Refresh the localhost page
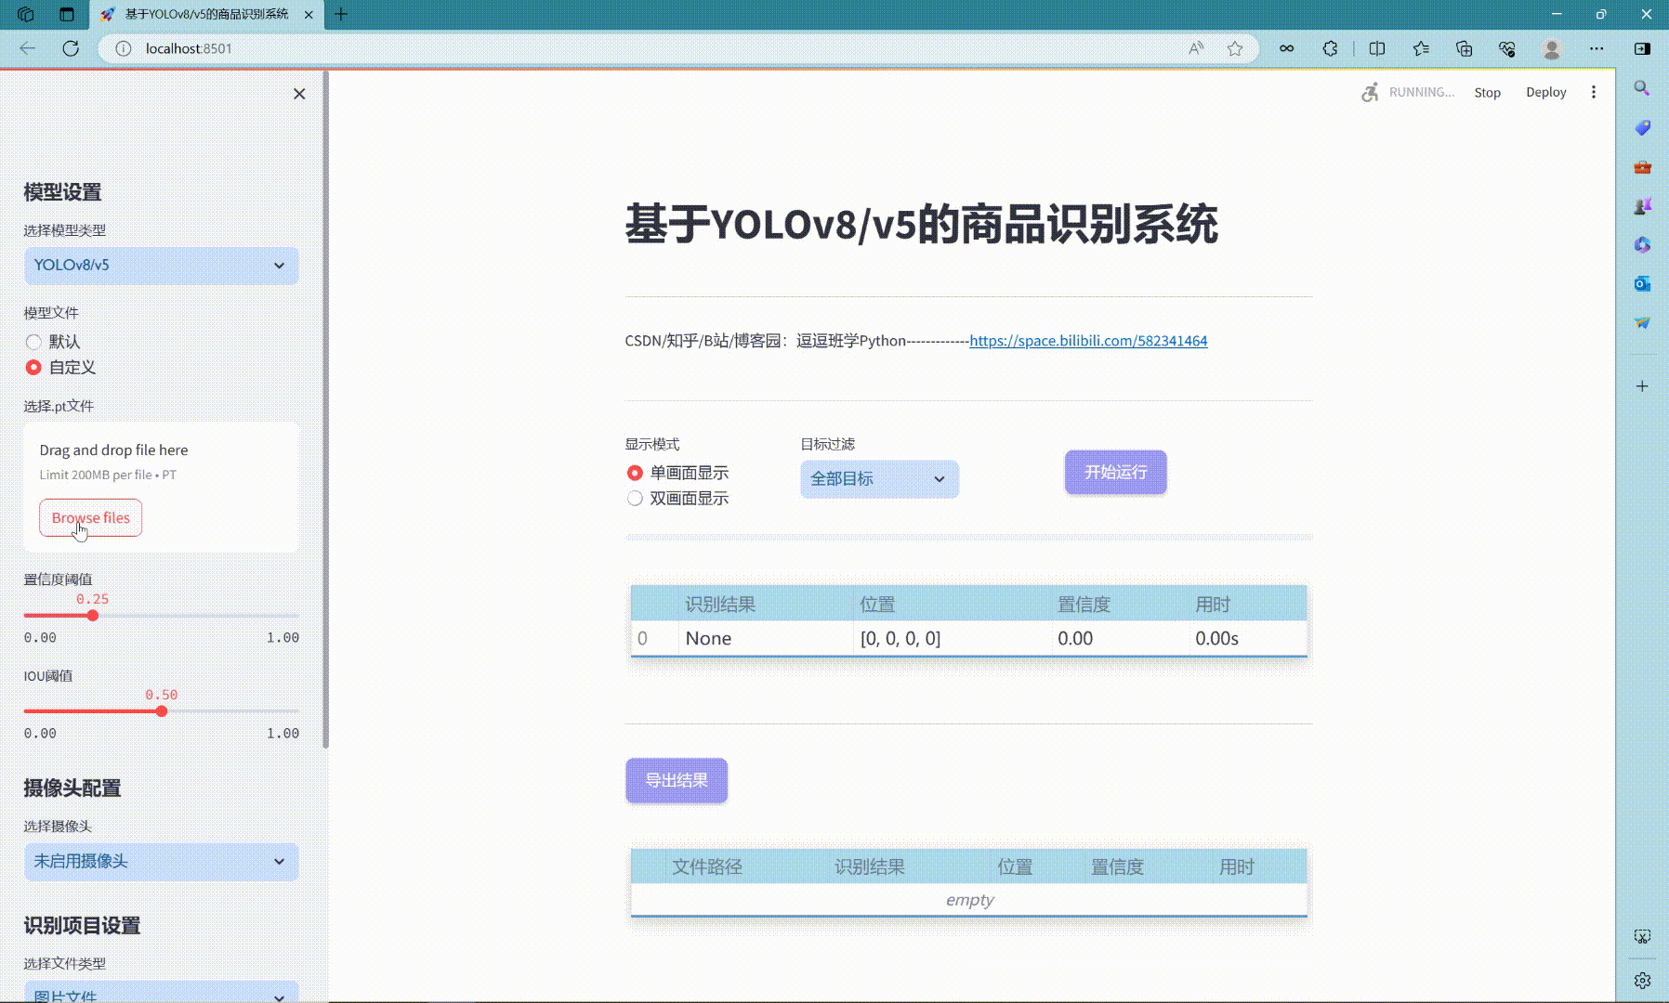The width and height of the screenshot is (1669, 1003). 71,48
